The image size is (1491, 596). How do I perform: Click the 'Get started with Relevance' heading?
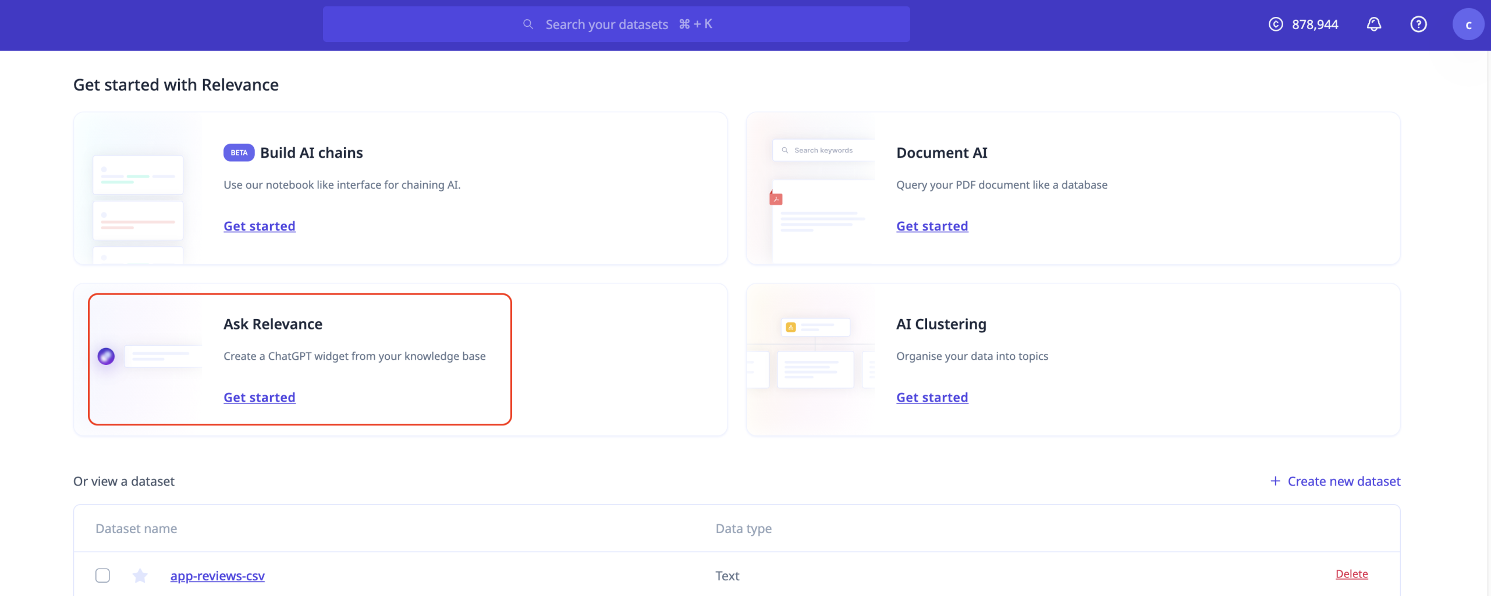point(176,84)
